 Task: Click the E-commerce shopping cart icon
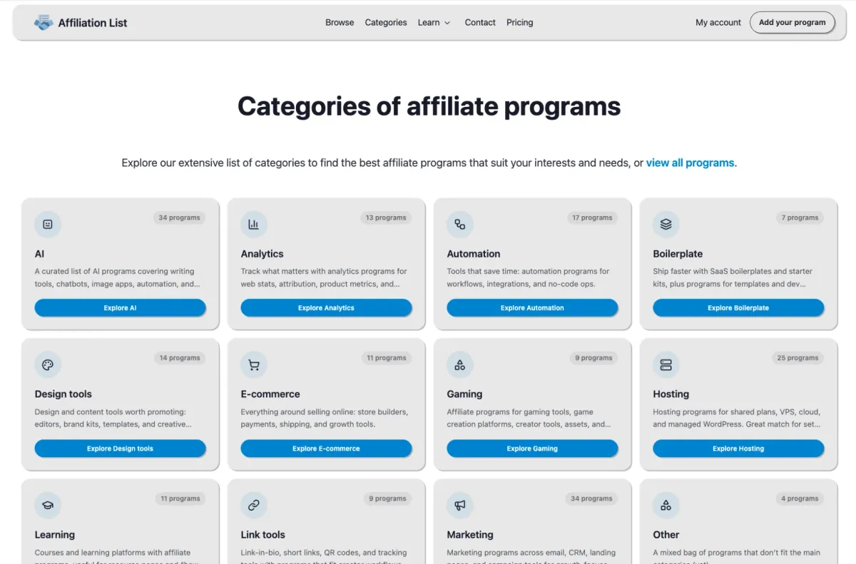coord(254,364)
